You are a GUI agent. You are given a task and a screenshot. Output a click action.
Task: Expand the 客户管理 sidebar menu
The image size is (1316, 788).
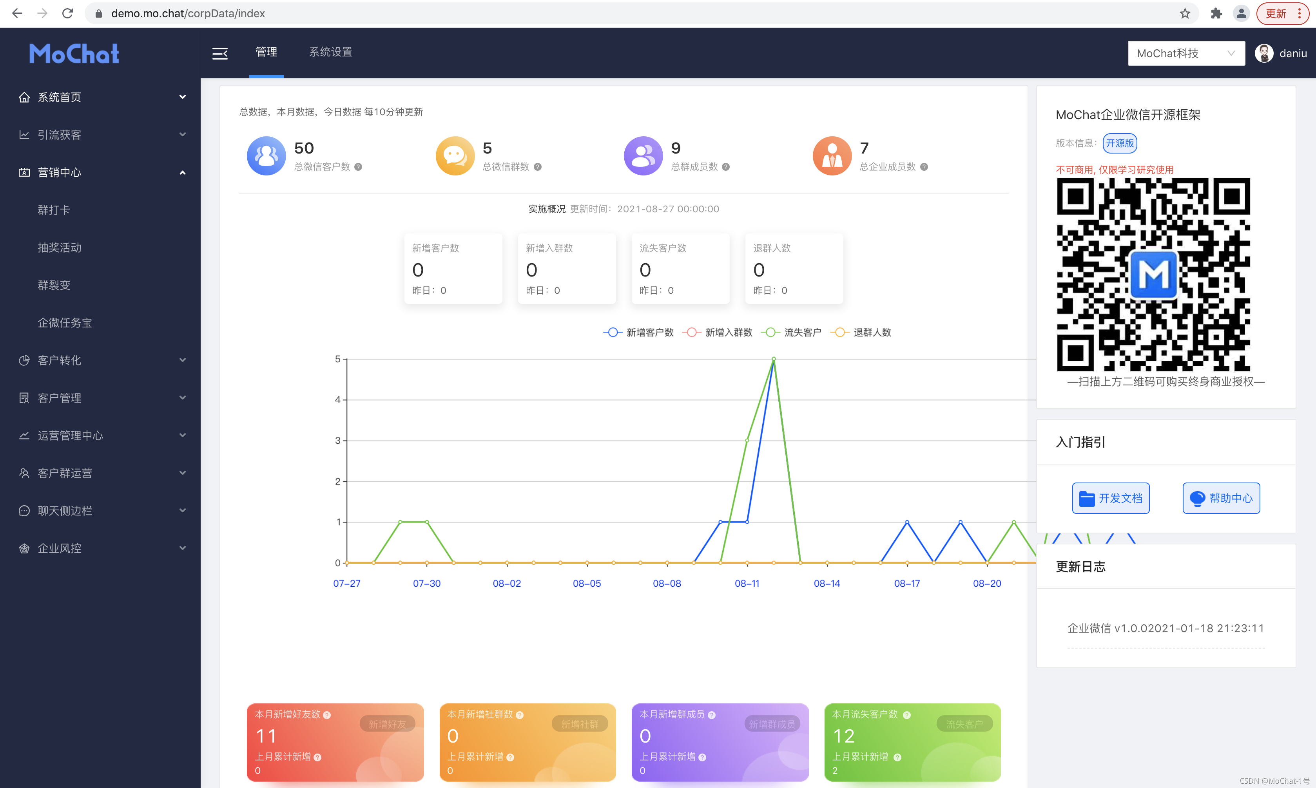pyautogui.click(x=100, y=398)
